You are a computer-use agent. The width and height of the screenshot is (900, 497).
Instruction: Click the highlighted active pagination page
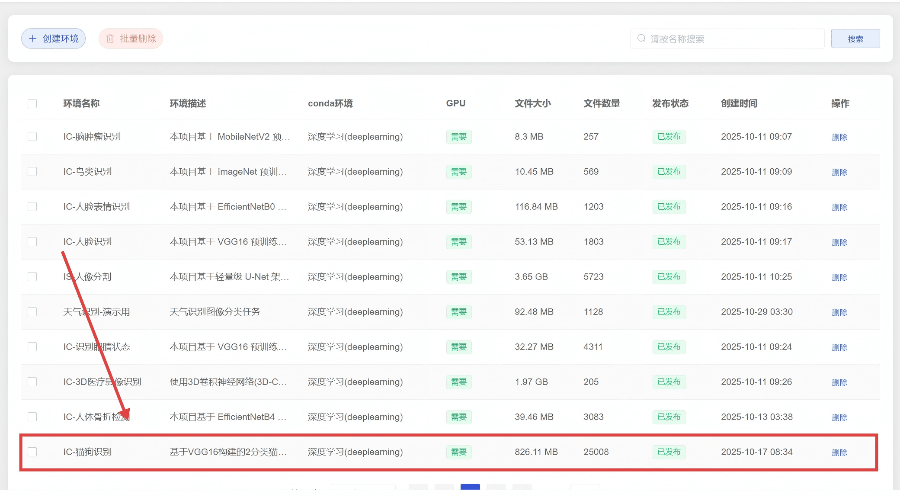pos(470,487)
